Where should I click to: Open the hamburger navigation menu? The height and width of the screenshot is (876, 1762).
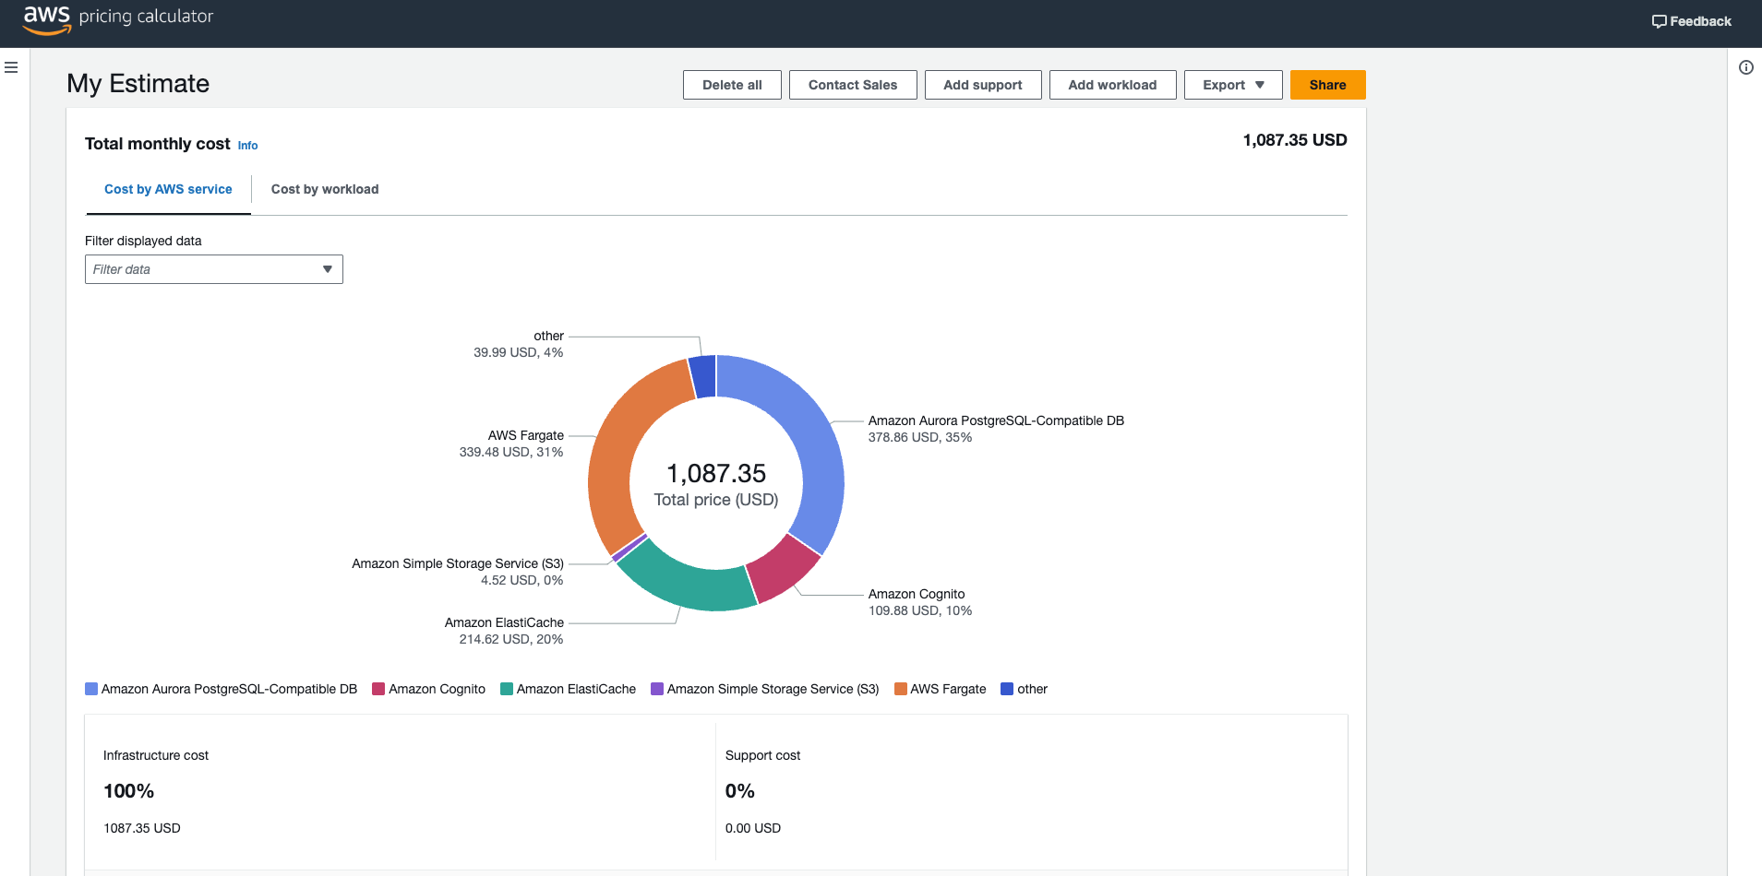click(11, 67)
